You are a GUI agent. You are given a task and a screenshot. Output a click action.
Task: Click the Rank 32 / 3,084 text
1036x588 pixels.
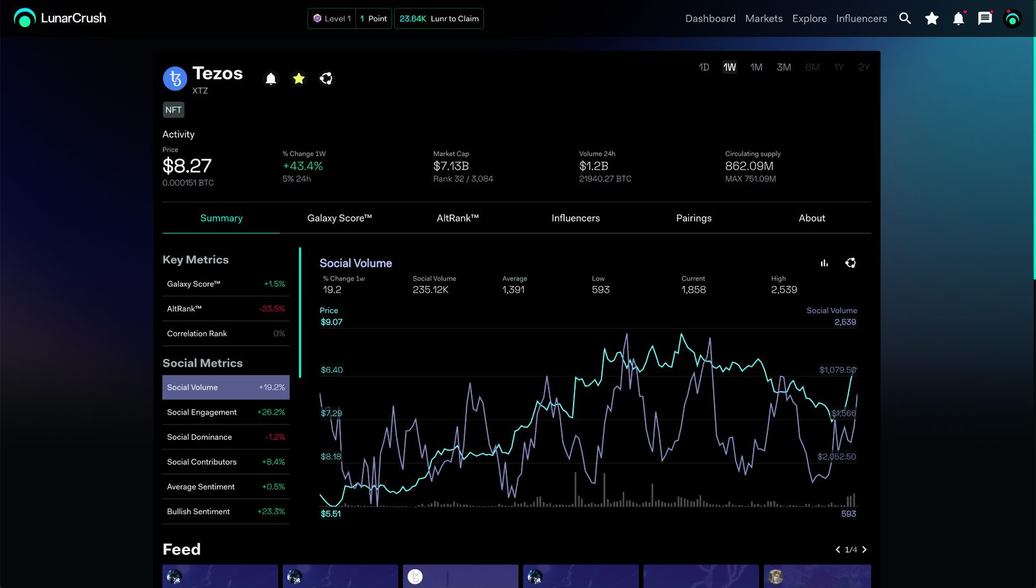click(463, 179)
